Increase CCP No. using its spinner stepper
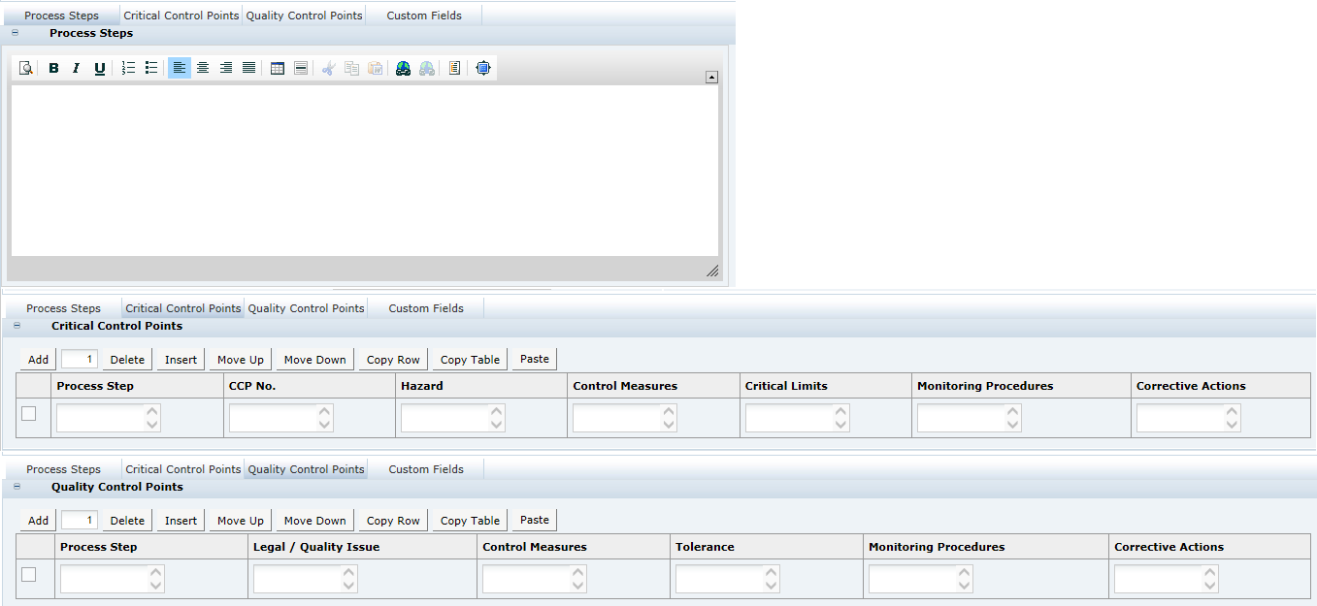1317x606 pixels. [x=324, y=412]
